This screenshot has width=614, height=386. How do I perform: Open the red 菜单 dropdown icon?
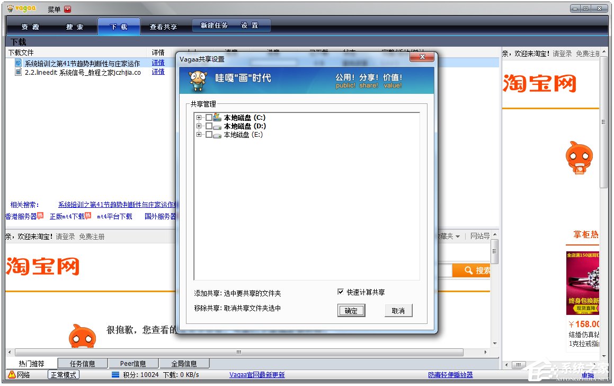pos(68,10)
